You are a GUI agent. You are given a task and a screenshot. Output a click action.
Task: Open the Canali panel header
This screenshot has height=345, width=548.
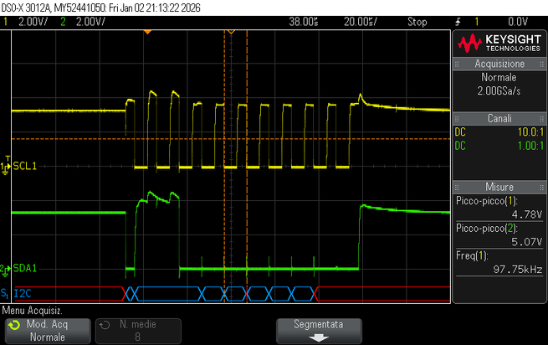499,118
